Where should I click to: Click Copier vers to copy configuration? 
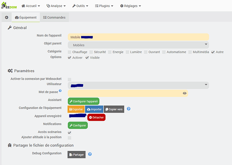(114, 109)
